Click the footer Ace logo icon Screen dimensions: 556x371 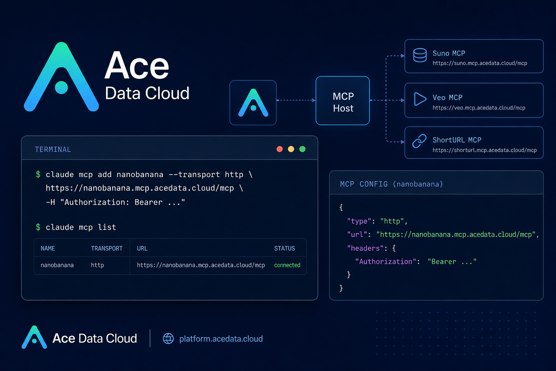tap(34, 337)
